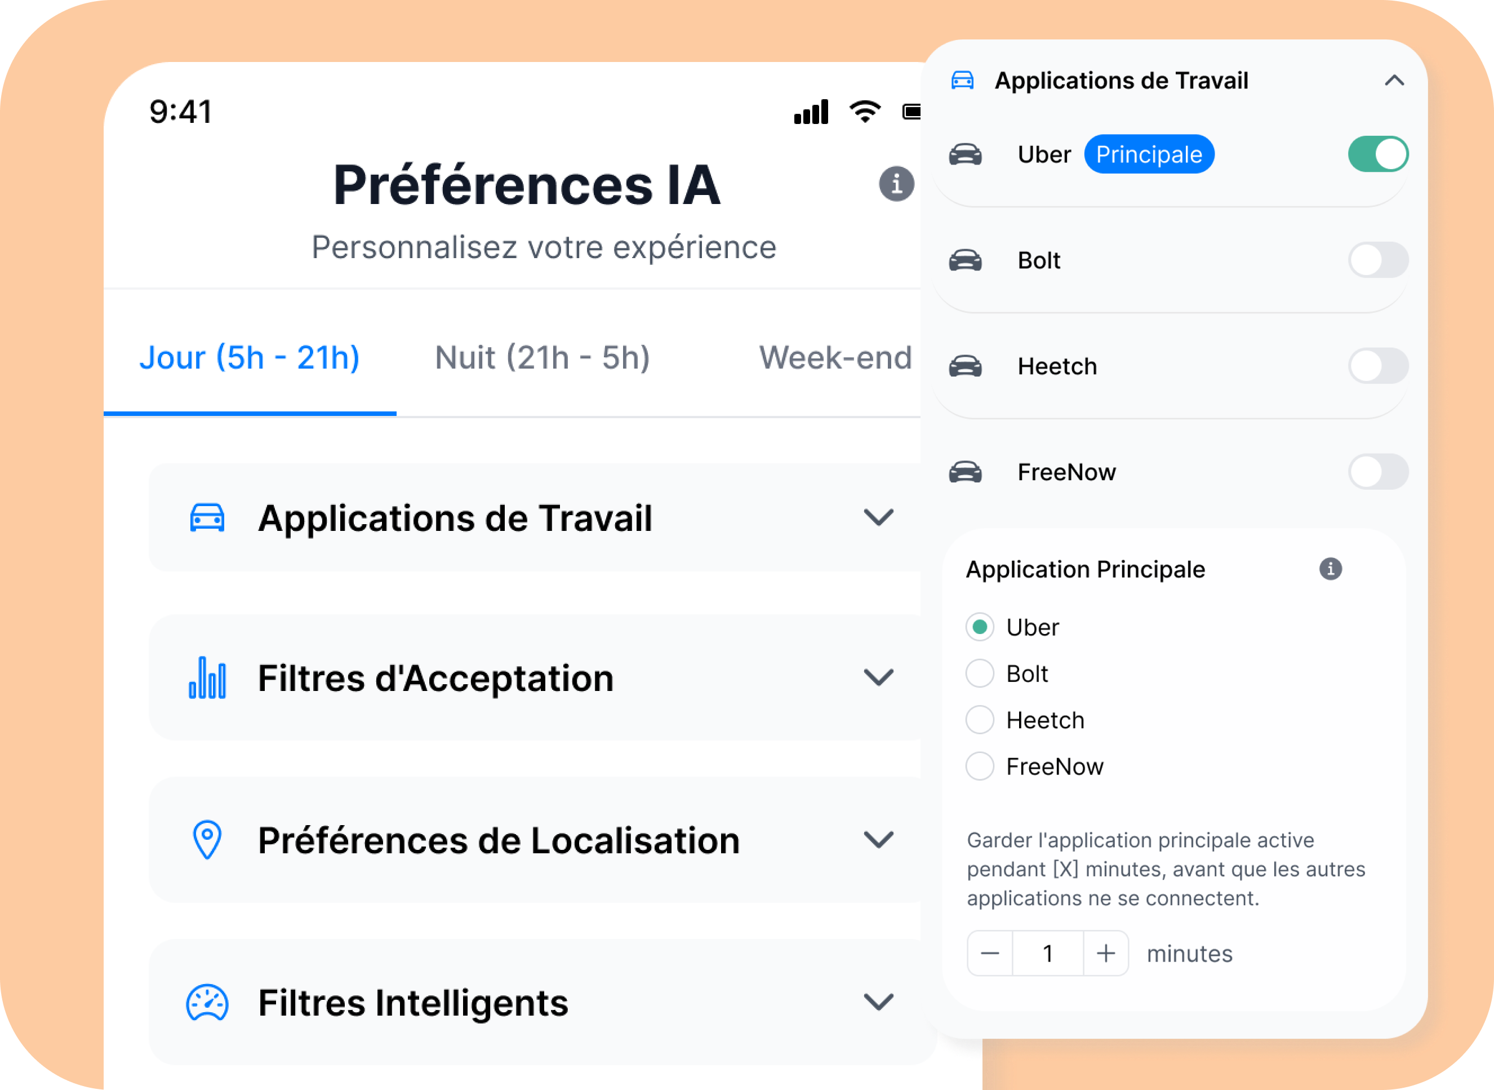The image size is (1494, 1090).
Task: Disable the Uber toggle switch
Action: pos(1377,154)
